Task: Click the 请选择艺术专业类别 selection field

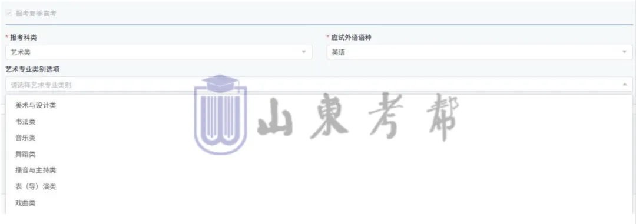Action: 319,85
